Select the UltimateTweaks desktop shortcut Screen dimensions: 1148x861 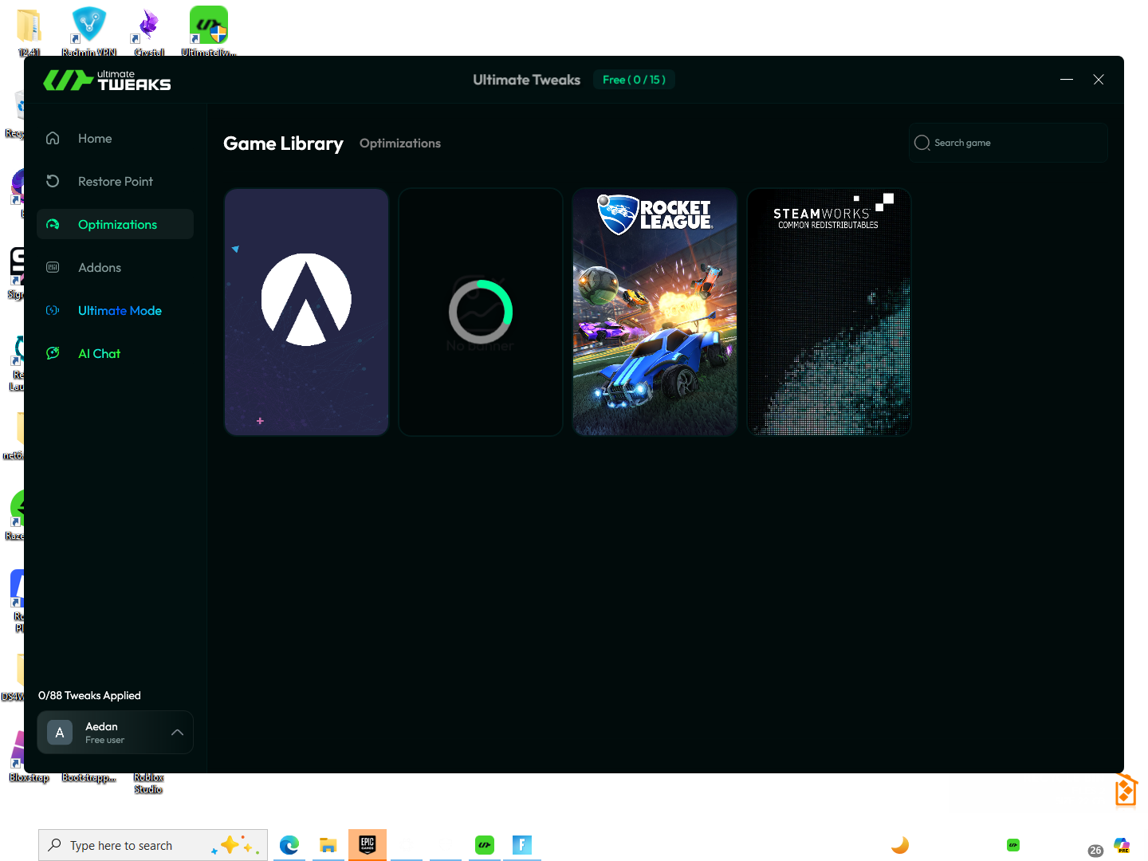click(209, 32)
